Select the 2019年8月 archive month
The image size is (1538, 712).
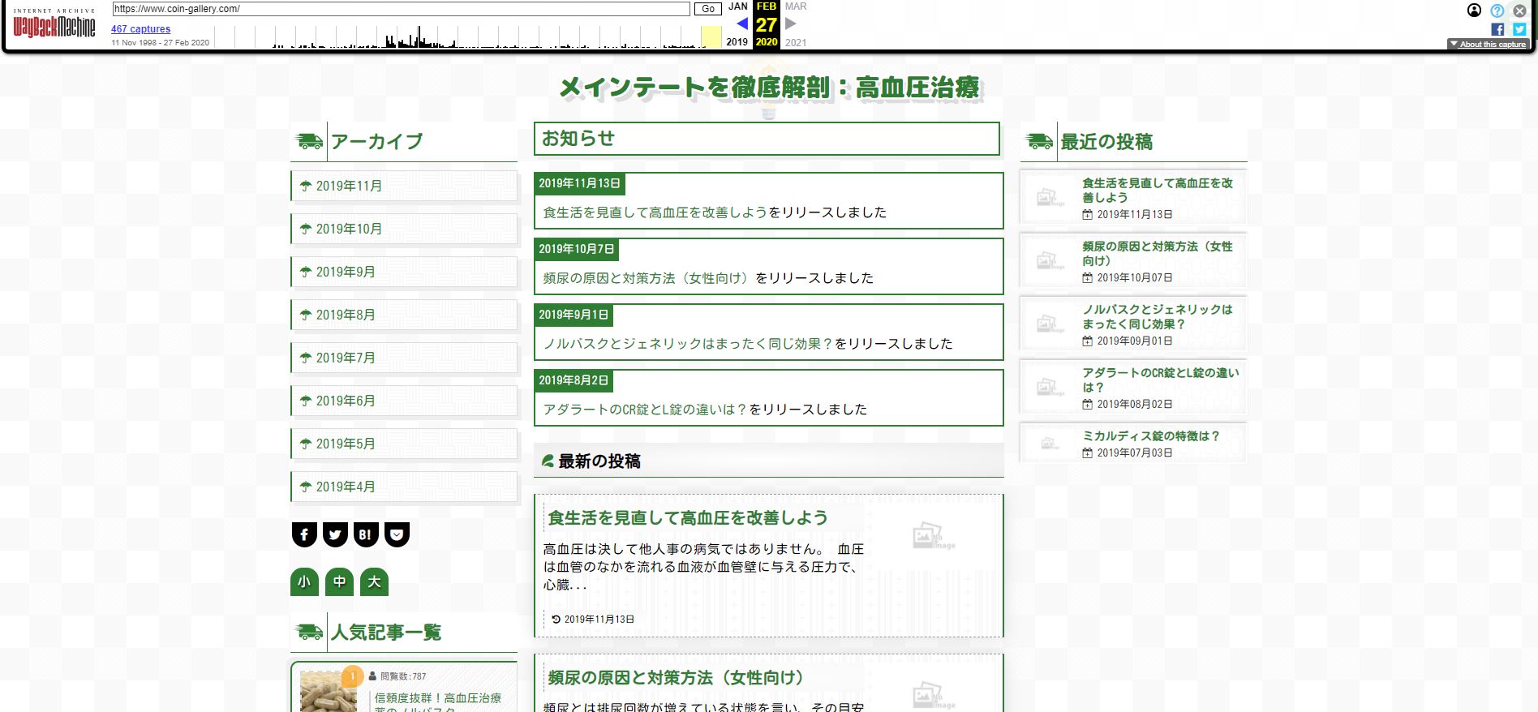[346, 315]
